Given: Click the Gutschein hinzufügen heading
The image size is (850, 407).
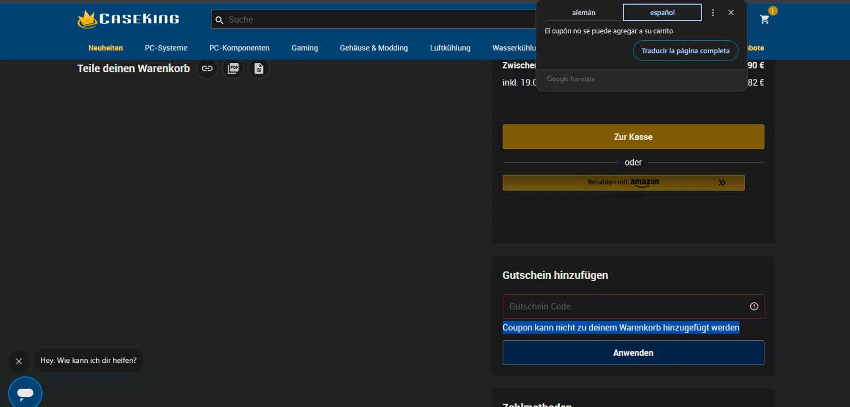Looking at the screenshot, I should coord(555,275).
